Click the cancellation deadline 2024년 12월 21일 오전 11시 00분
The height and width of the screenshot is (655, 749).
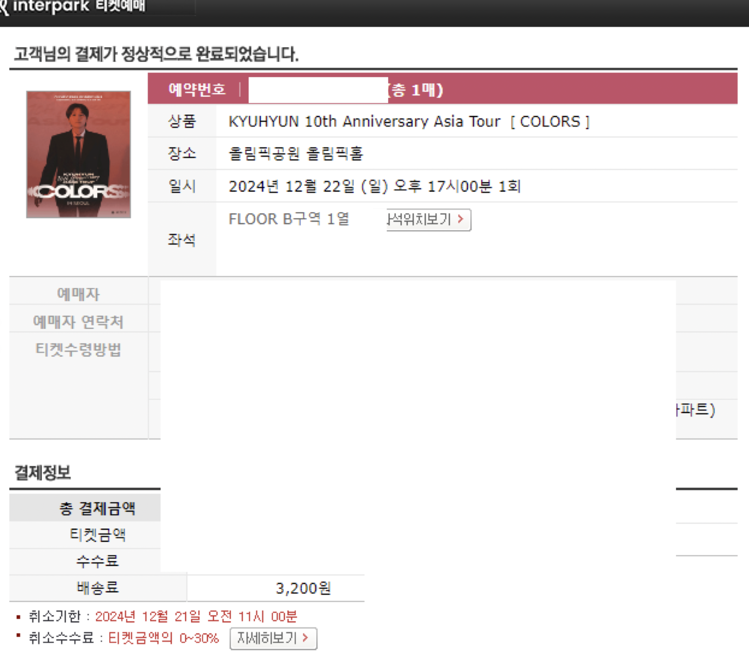196,617
